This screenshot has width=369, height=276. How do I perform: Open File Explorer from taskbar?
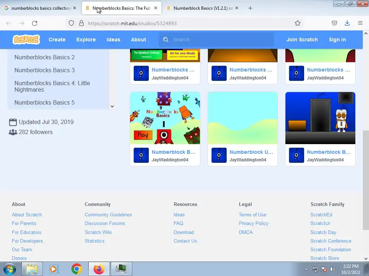pyautogui.click(x=32, y=269)
